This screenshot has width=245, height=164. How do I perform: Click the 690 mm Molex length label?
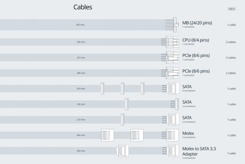point(81,135)
